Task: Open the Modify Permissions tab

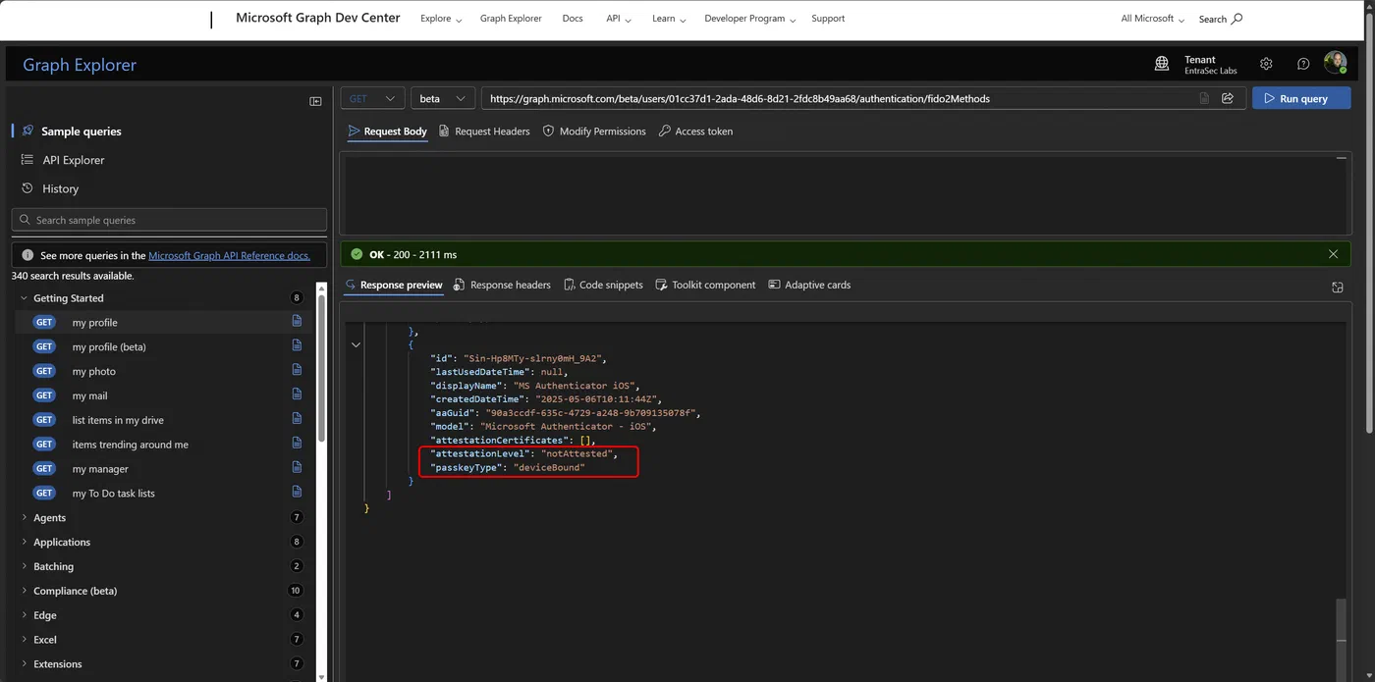Action: [x=594, y=131]
